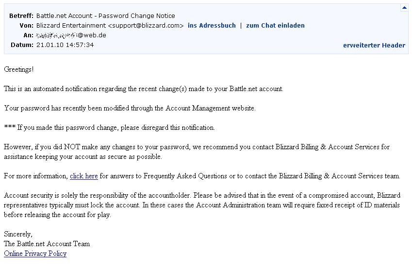
Task: Open the 'click here' FAQ link
Action: click(x=84, y=176)
